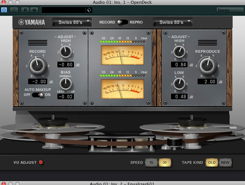
Task: Open the reproduce deck Swiss 85's dropdown
Action: pyautogui.click(x=173, y=22)
